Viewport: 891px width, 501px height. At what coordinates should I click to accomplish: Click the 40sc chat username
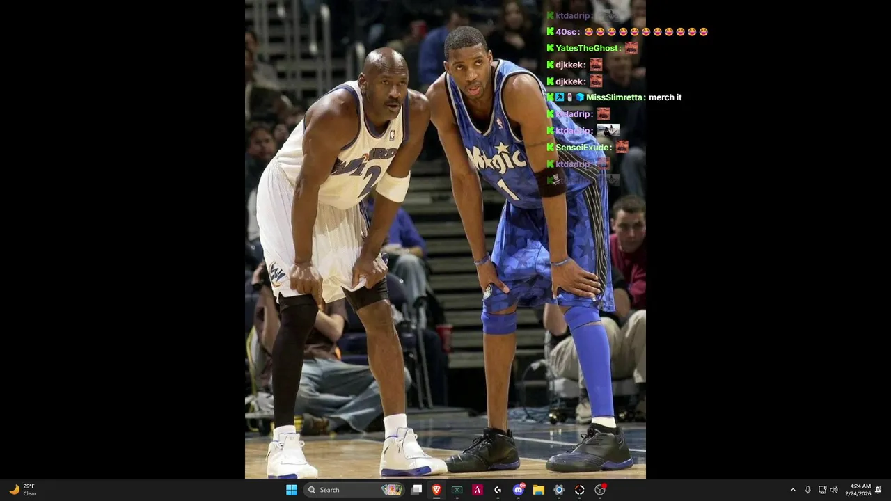pos(567,32)
